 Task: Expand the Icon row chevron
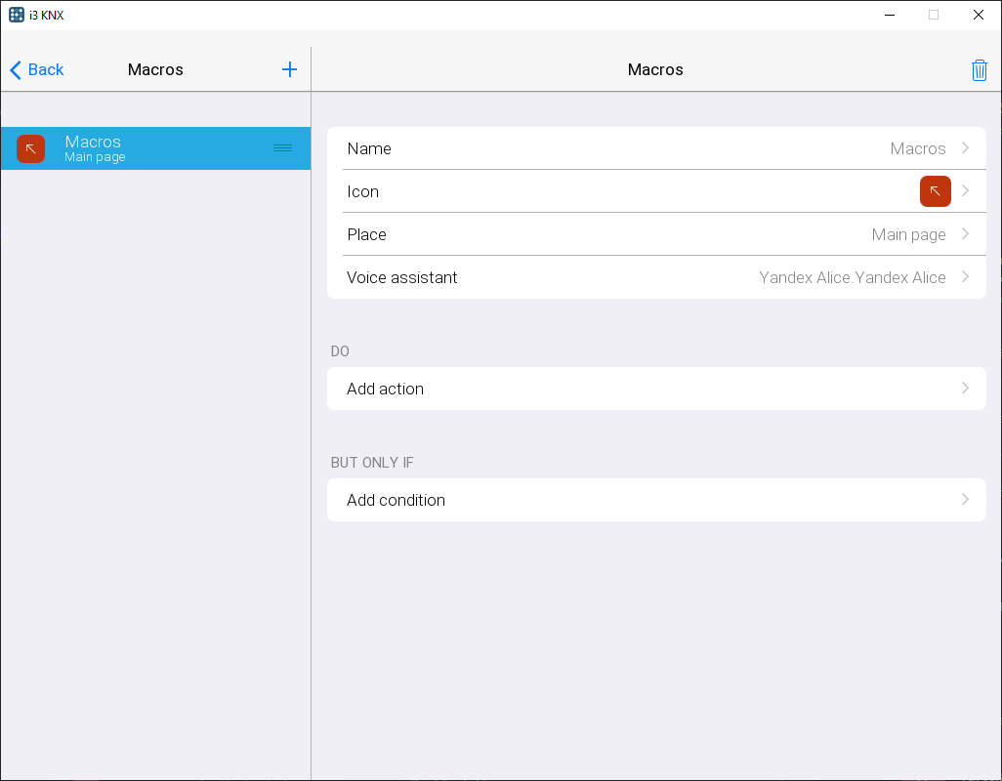(965, 191)
